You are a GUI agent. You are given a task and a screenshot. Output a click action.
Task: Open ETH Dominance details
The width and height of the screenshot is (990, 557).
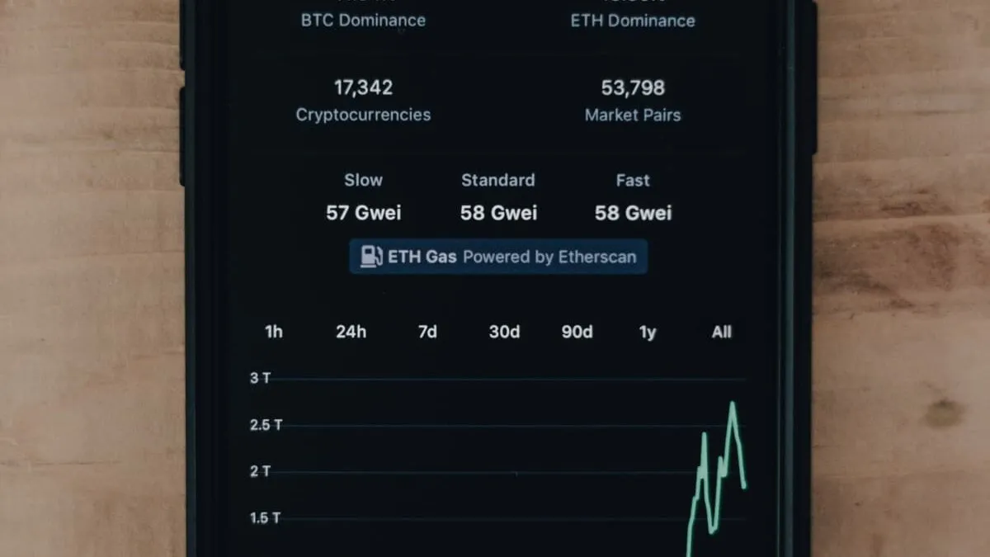click(632, 20)
